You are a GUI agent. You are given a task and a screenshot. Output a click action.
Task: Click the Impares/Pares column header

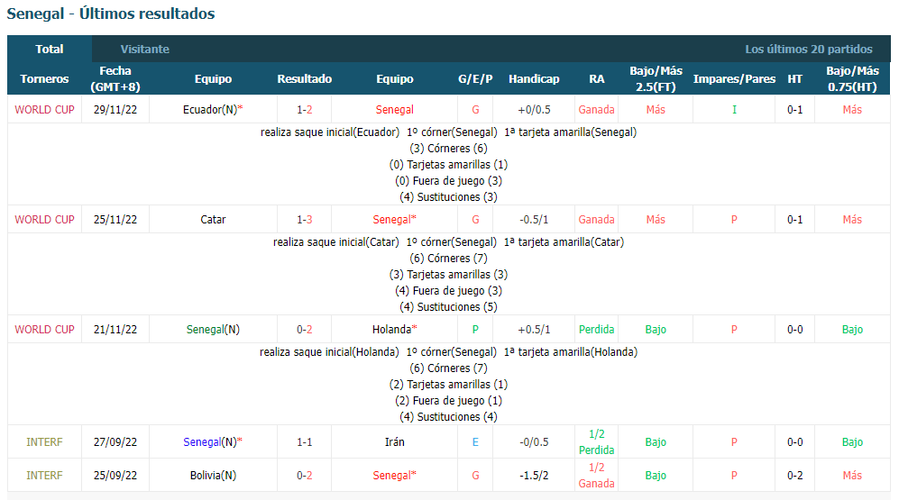(734, 79)
